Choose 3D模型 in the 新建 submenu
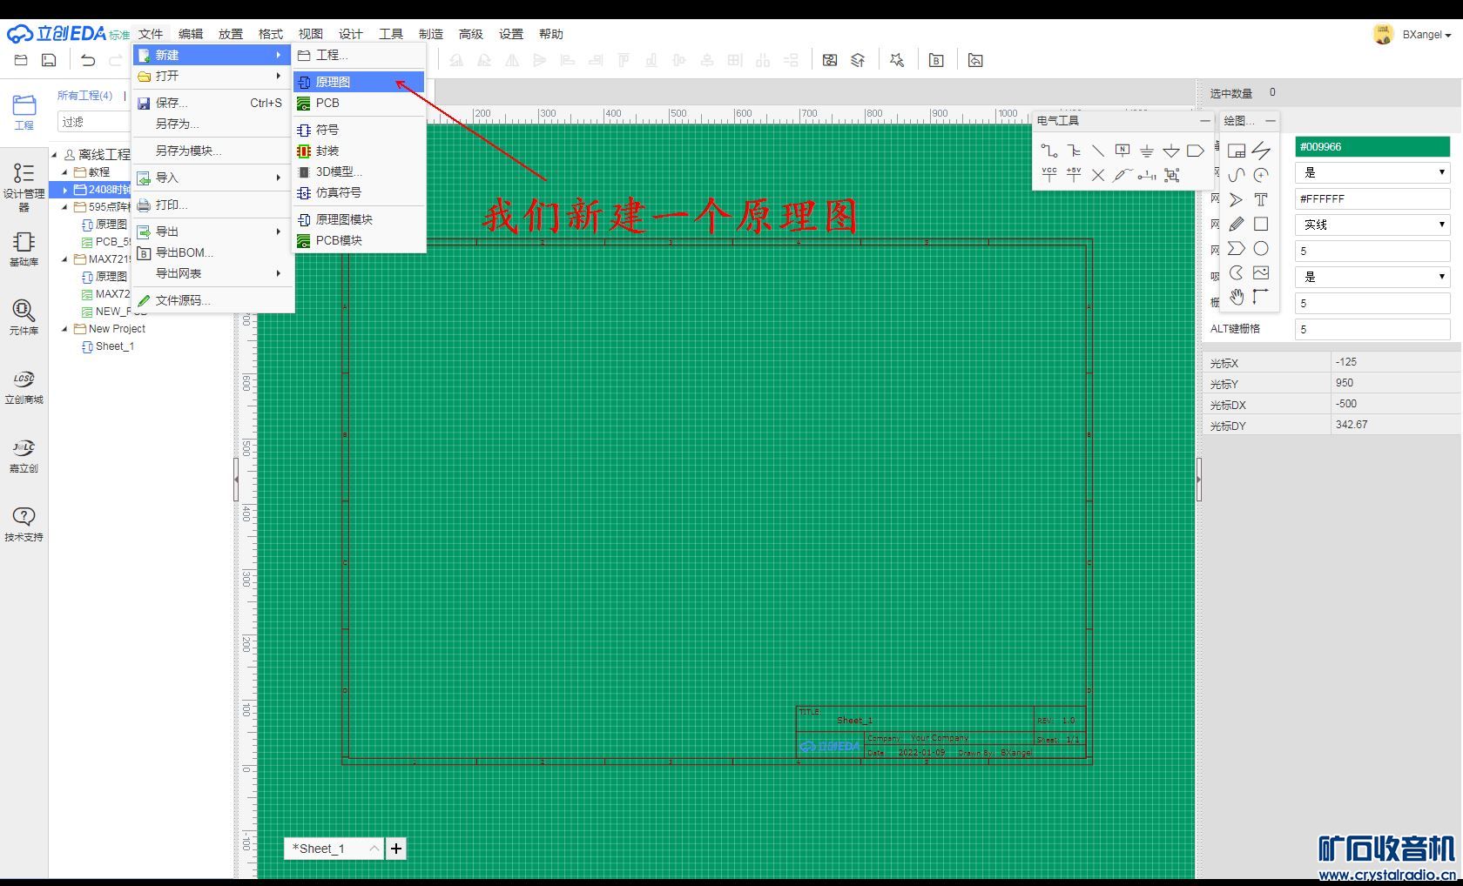The height and width of the screenshot is (886, 1463). [359, 171]
